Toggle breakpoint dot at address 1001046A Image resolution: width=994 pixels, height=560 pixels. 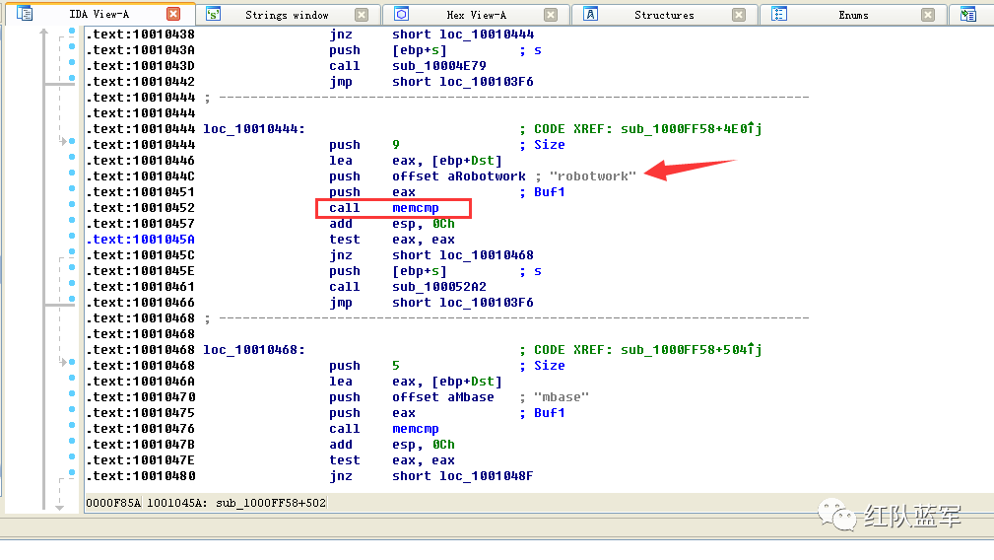[72, 379]
